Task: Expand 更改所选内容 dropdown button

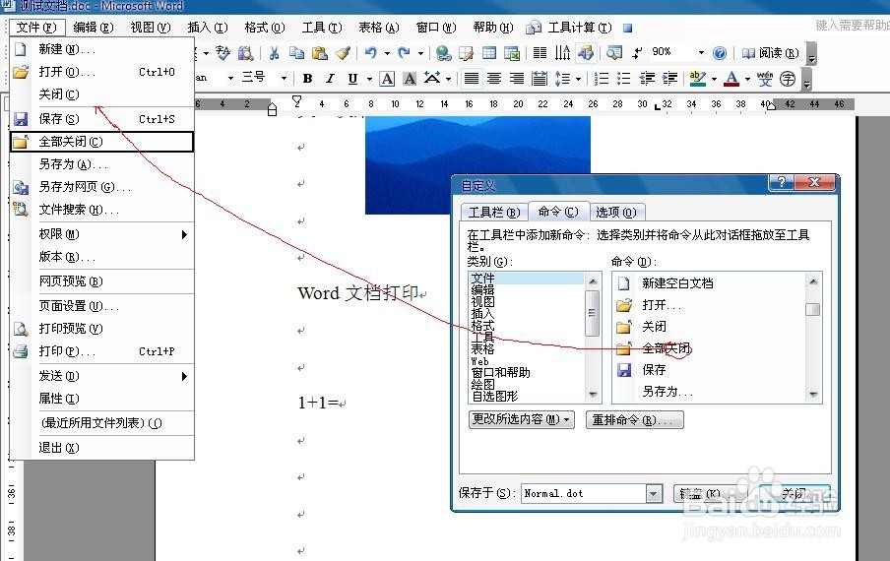Action: click(x=522, y=419)
